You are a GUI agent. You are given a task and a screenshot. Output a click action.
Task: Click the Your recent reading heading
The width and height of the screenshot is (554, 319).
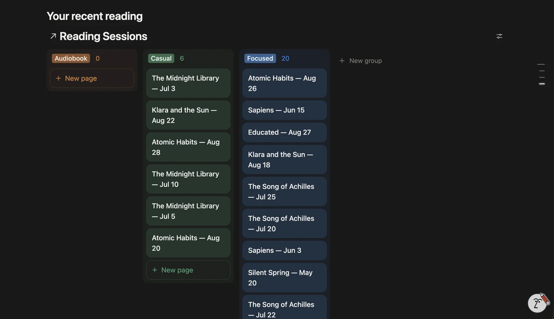(95, 16)
